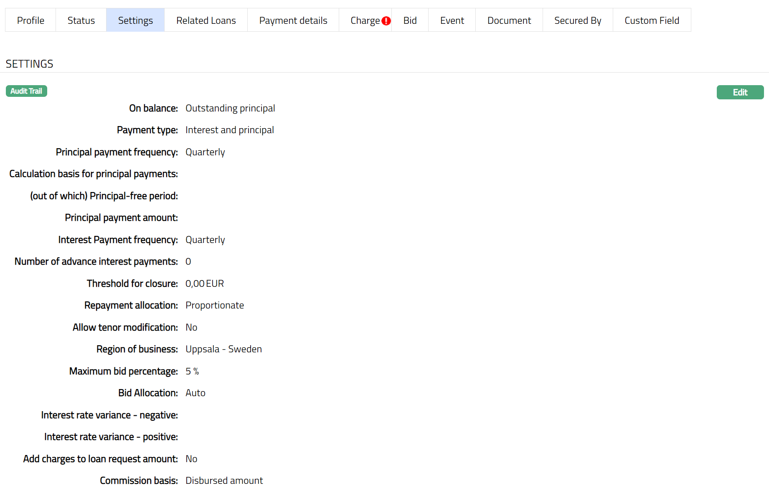Open the Payment details tab

pyautogui.click(x=293, y=20)
